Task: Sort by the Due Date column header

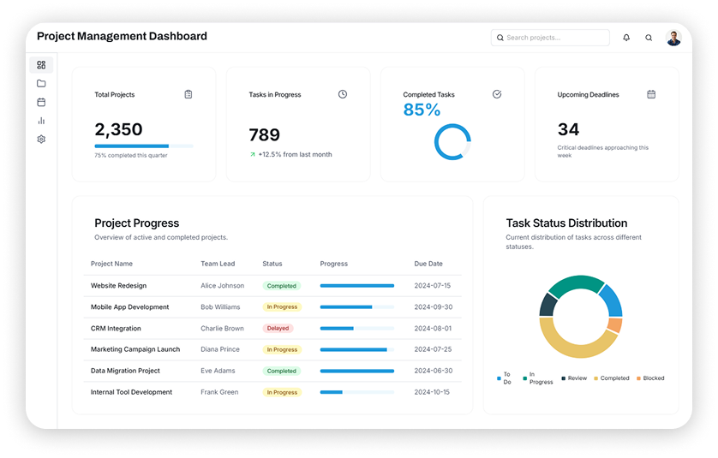Action: [x=428, y=264]
